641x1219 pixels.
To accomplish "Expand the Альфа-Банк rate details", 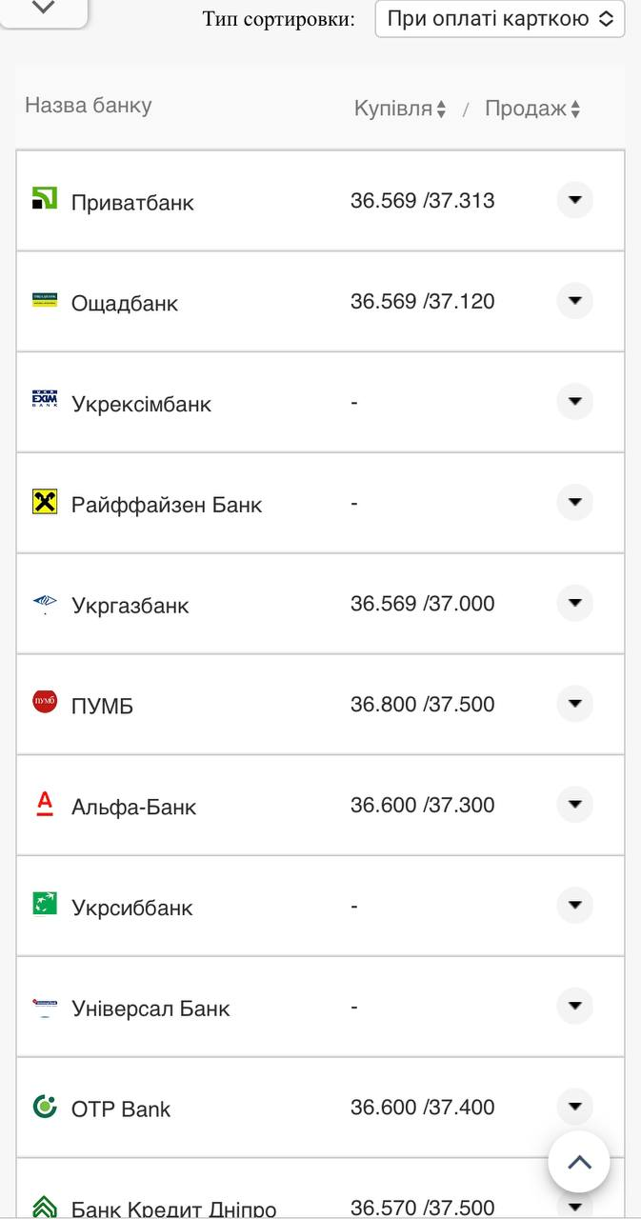I will point(574,805).
